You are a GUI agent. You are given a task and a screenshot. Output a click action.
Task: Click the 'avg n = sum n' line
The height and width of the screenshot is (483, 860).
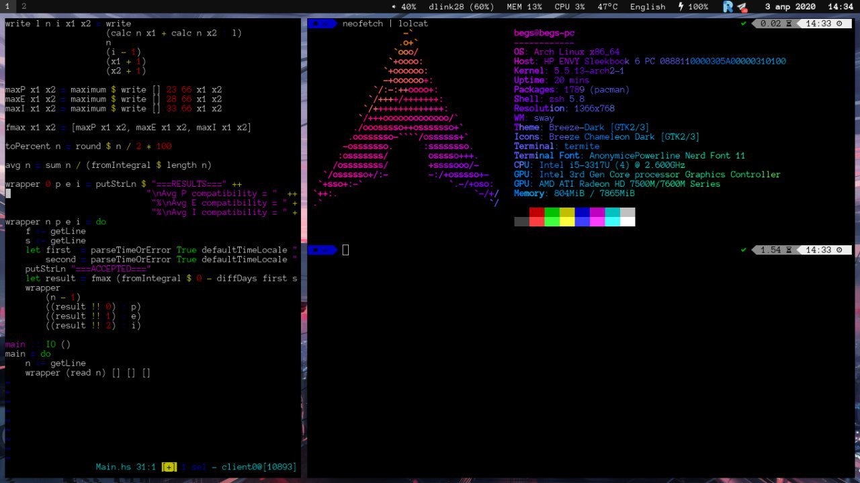point(108,165)
